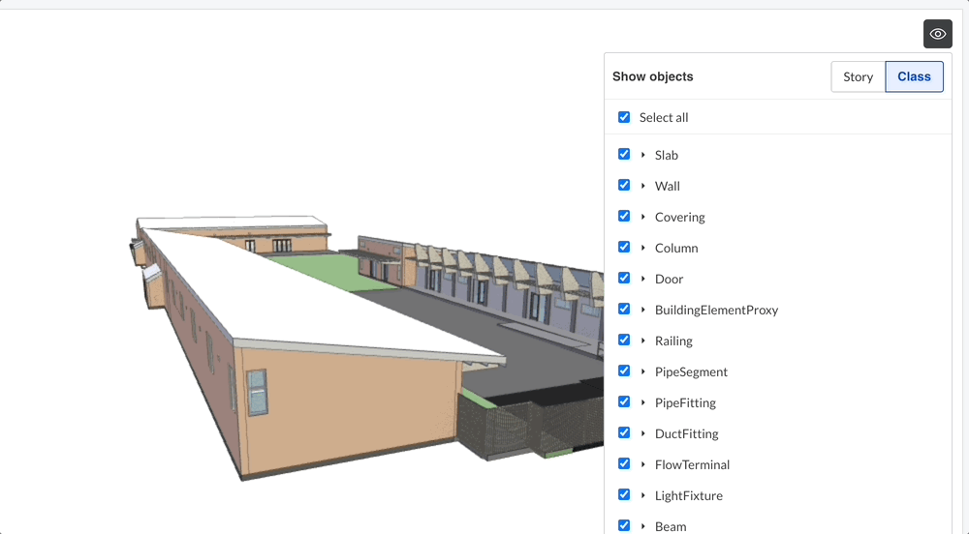Click the FlowTerminal label
The height and width of the screenshot is (534, 969).
click(x=692, y=465)
